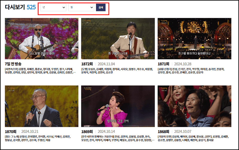Click the 1869회 episode title
The height and width of the screenshot is (150, 239).
[87, 131]
